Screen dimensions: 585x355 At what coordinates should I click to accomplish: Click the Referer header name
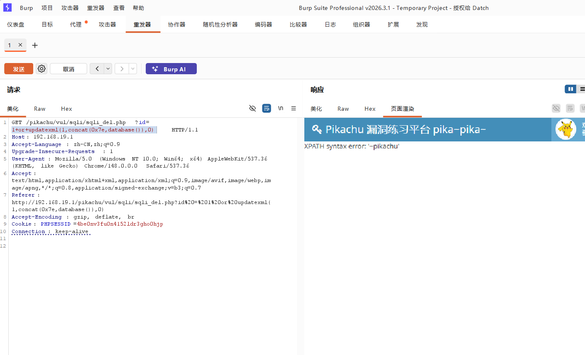[23, 195]
